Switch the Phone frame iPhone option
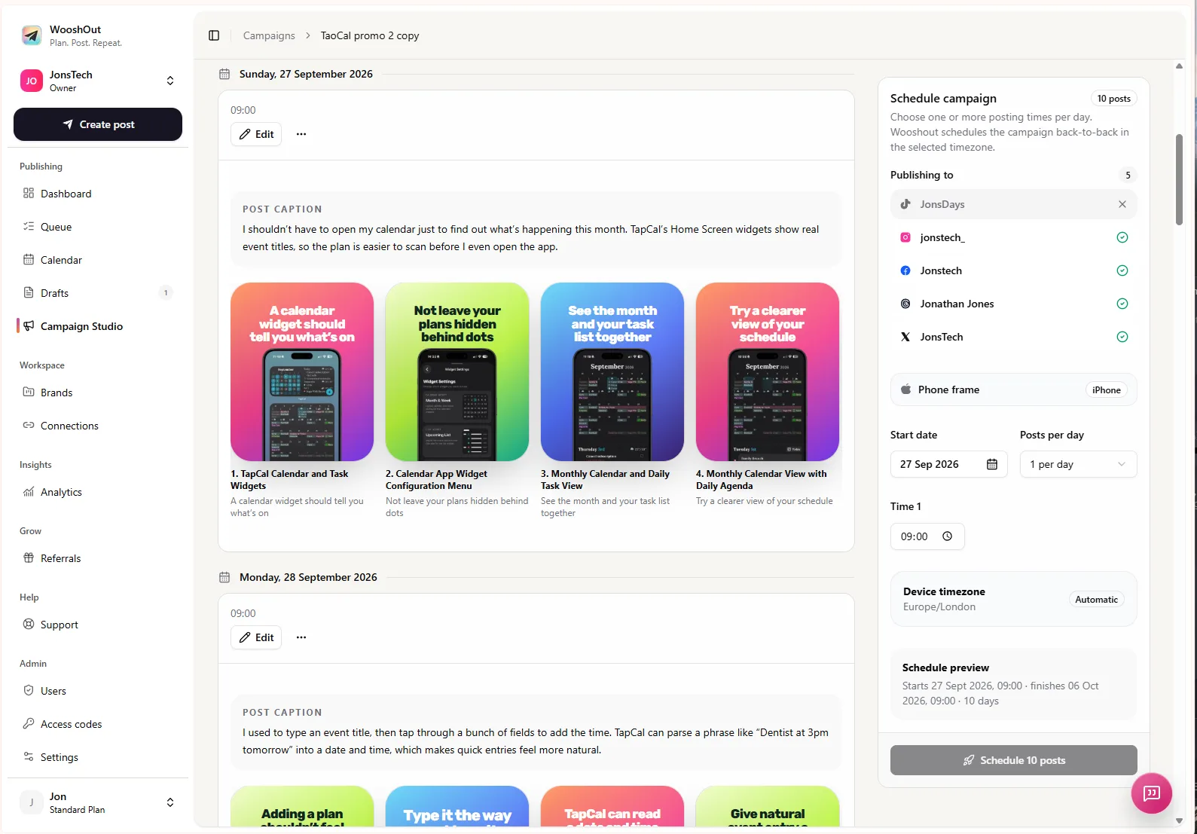1197x834 pixels. point(1107,390)
